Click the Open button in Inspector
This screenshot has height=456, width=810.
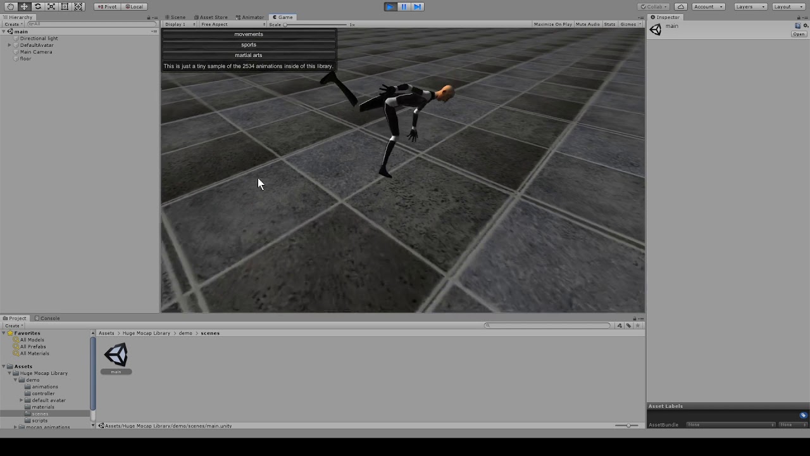799,34
